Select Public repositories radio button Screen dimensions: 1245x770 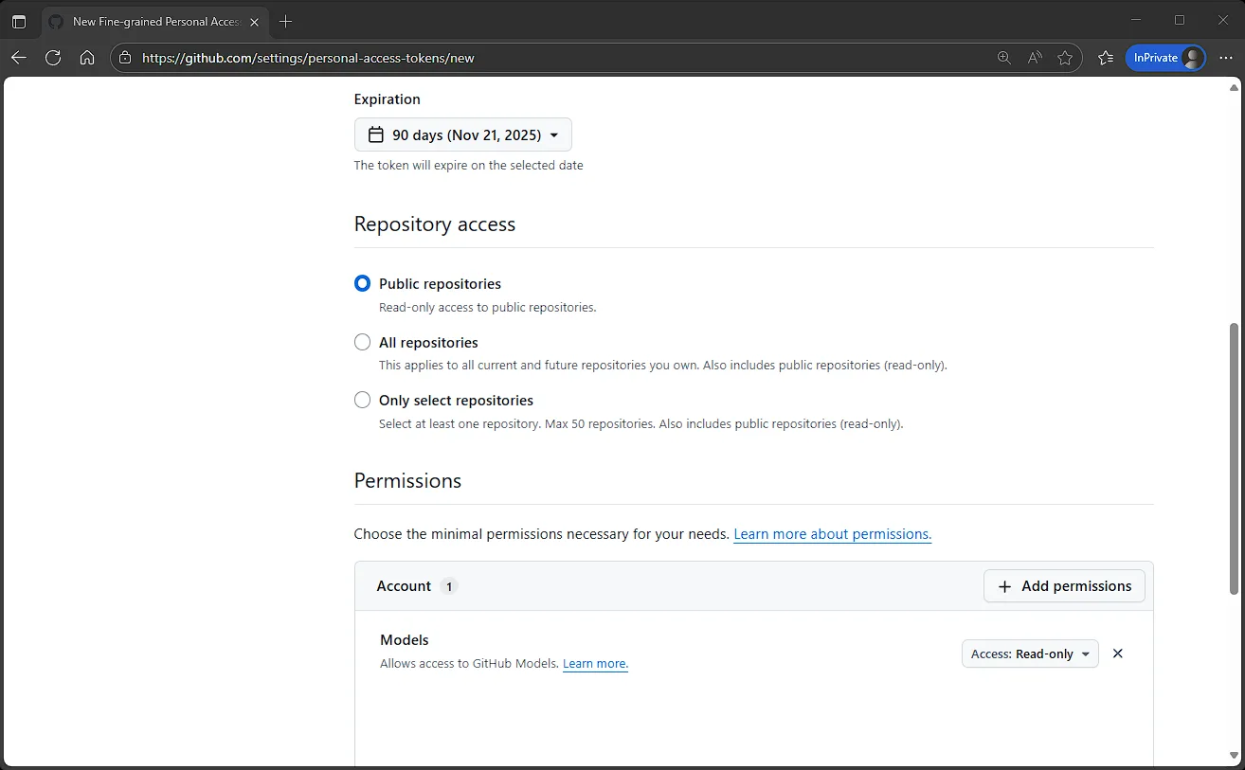[x=362, y=283]
